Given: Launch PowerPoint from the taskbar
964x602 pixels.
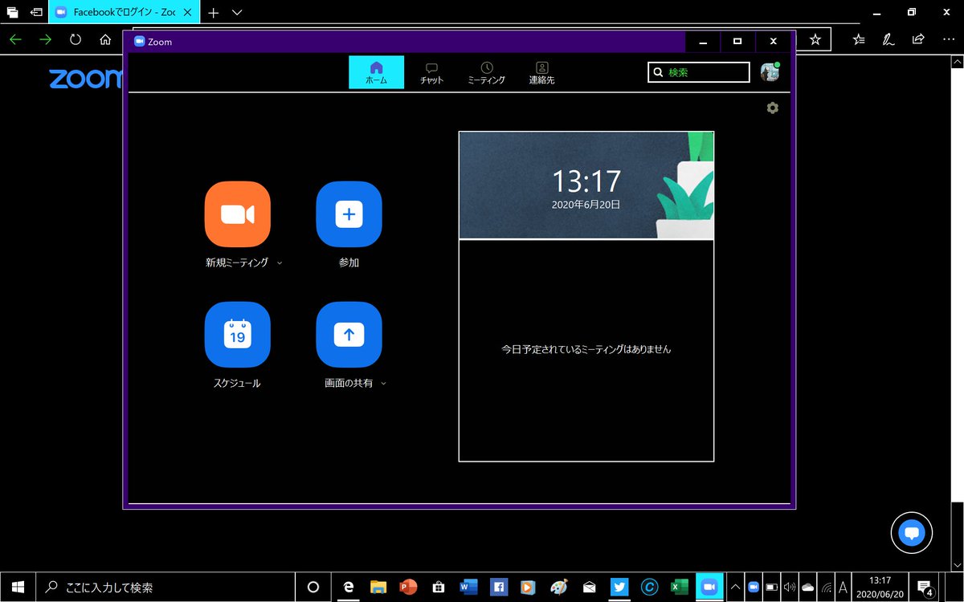Looking at the screenshot, I should (x=409, y=587).
